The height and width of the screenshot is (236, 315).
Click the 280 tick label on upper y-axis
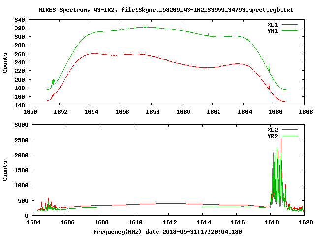(20, 45)
